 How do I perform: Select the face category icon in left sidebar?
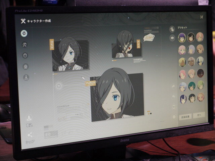click(x=24, y=33)
